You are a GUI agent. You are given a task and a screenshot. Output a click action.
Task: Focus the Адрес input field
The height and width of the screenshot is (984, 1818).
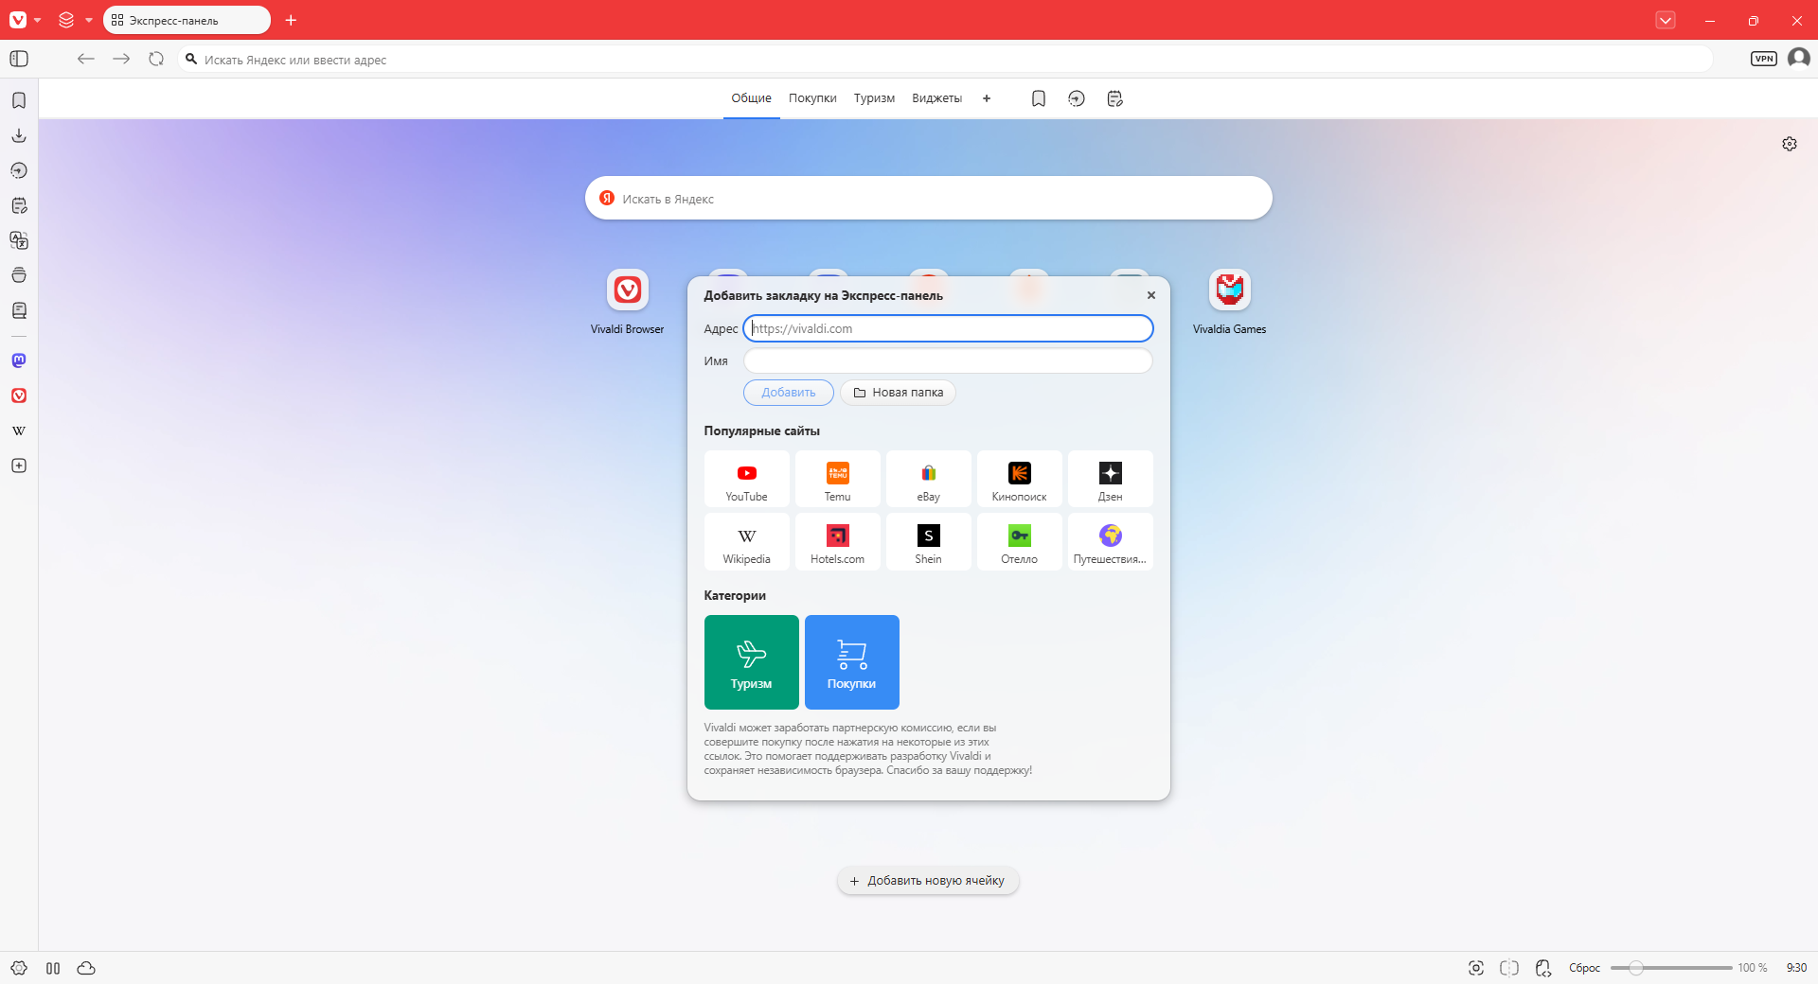(948, 328)
